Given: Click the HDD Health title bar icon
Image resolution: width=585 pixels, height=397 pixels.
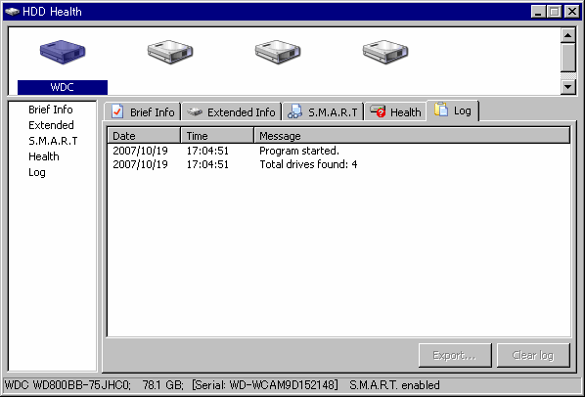Looking at the screenshot, I should 12,12.
